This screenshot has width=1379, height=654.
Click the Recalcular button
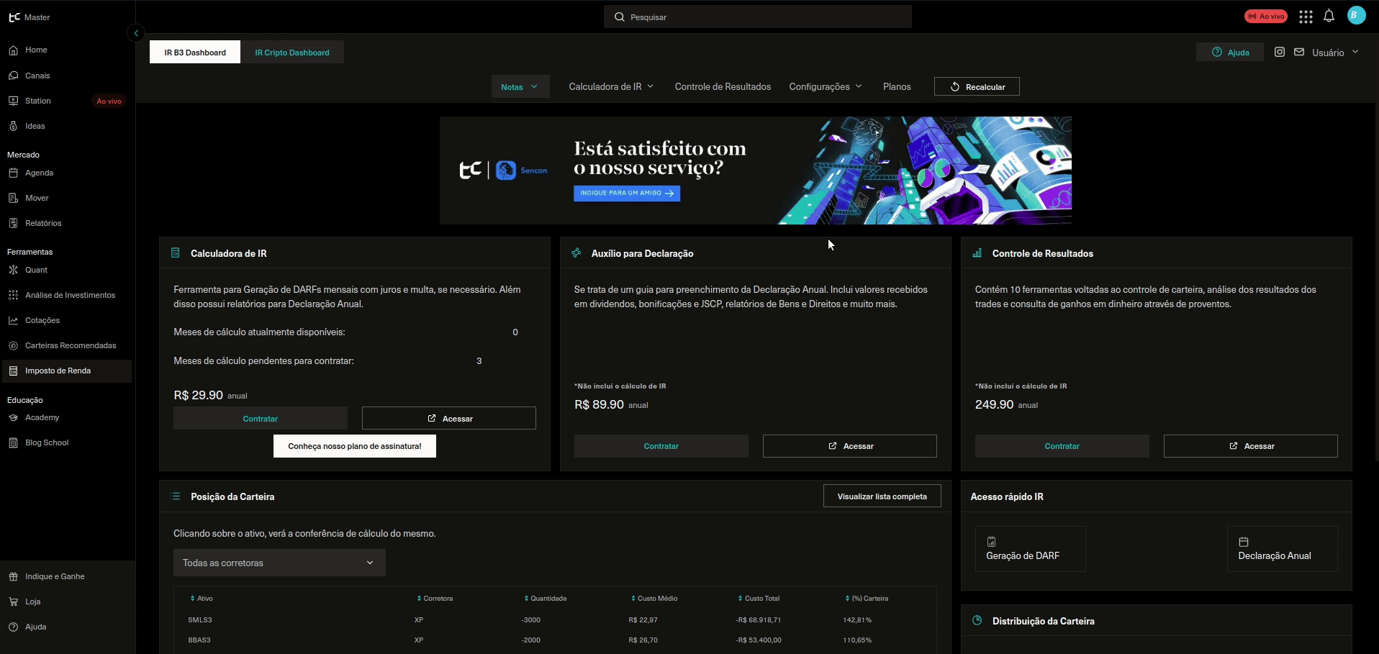(x=977, y=86)
